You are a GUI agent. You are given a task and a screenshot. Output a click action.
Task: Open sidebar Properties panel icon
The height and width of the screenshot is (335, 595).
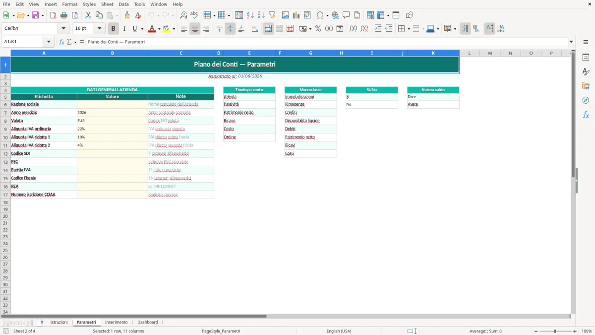pos(586,57)
